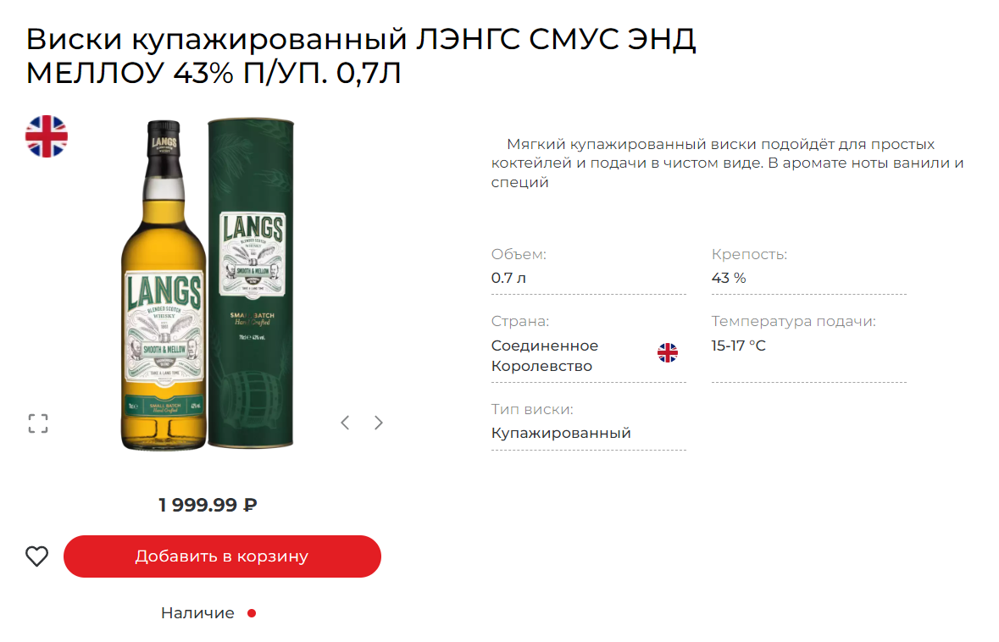
Task: Click the 0.7 л volume value
Action: pos(508,279)
